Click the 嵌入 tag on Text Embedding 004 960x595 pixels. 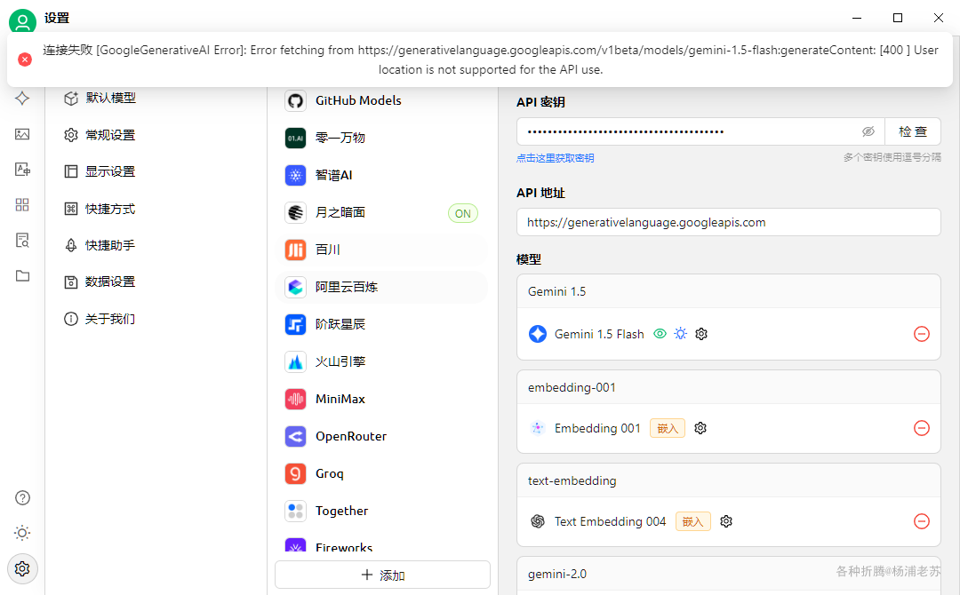coord(693,521)
